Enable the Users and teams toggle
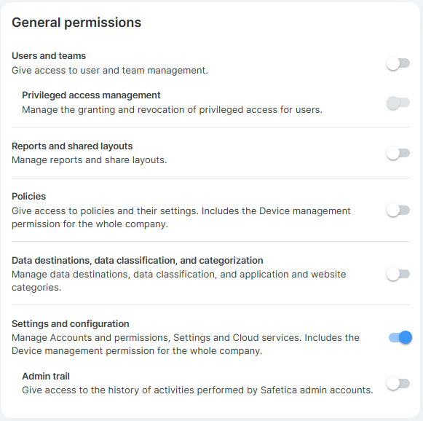423x421 pixels. [398, 63]
